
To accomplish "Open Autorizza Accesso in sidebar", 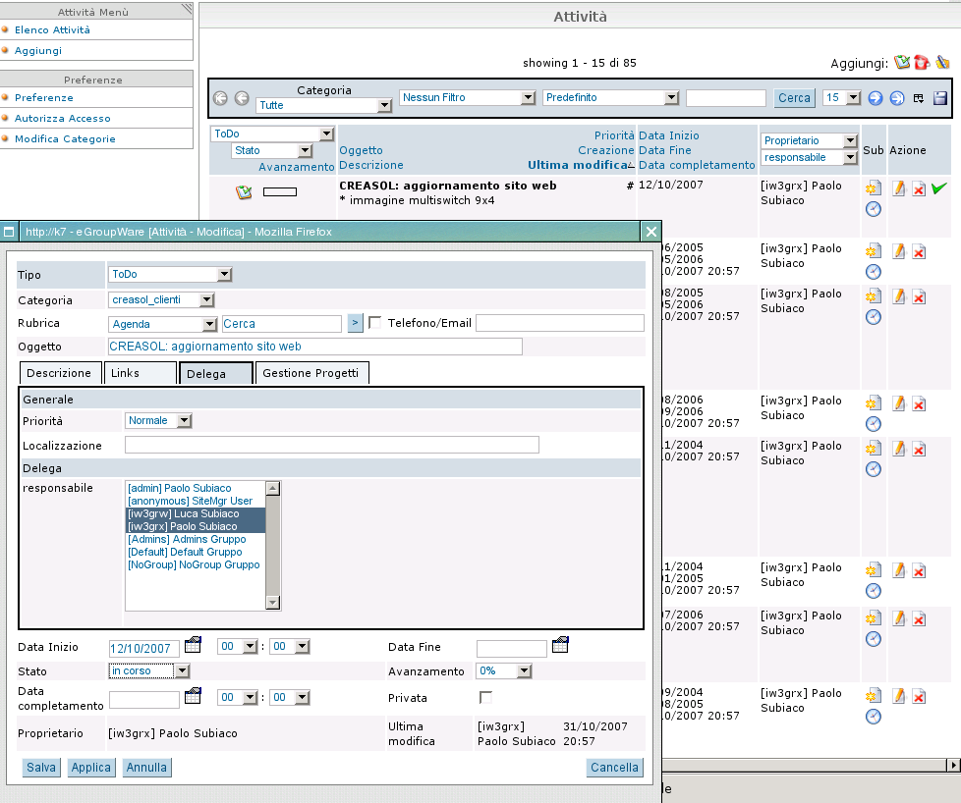I will pyautogui.click(x=63, y=118).
